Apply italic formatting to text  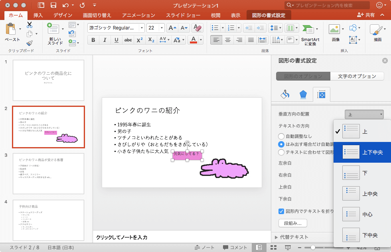coord(105,40)
